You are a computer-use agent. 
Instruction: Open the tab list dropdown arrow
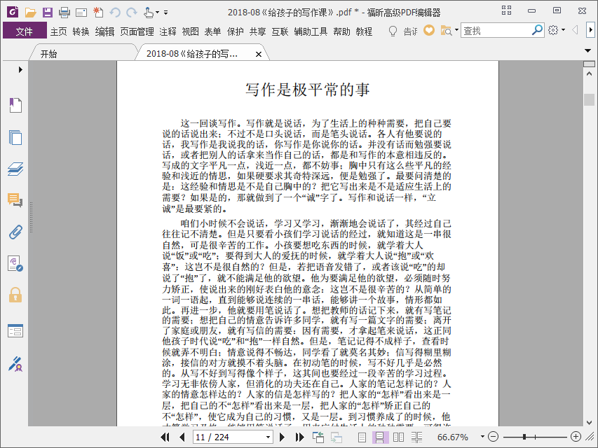point(587,50)
